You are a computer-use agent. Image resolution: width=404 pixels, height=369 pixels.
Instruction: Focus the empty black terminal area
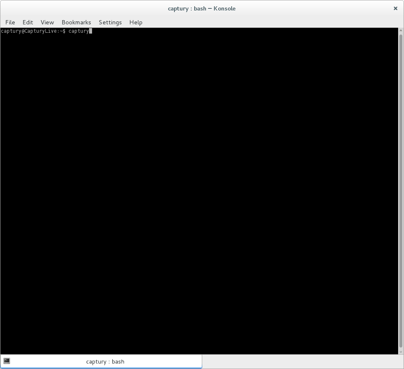tap(198, 189)
